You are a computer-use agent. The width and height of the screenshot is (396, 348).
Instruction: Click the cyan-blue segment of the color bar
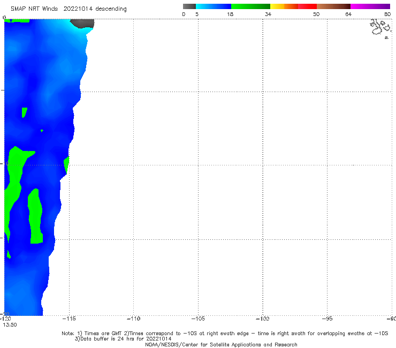(214, 6)
